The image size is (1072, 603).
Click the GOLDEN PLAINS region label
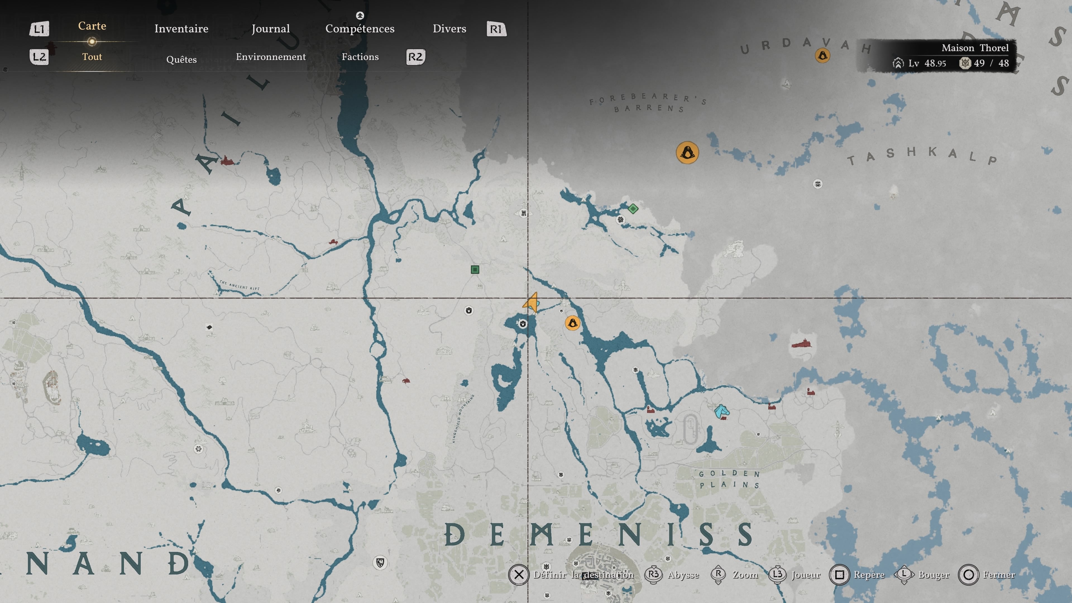[x=730, y=479]
